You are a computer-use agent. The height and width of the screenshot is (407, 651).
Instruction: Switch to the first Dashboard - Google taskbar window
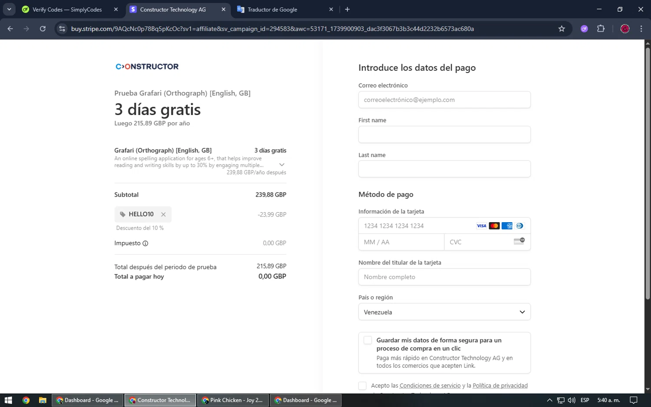pos(88,400)
